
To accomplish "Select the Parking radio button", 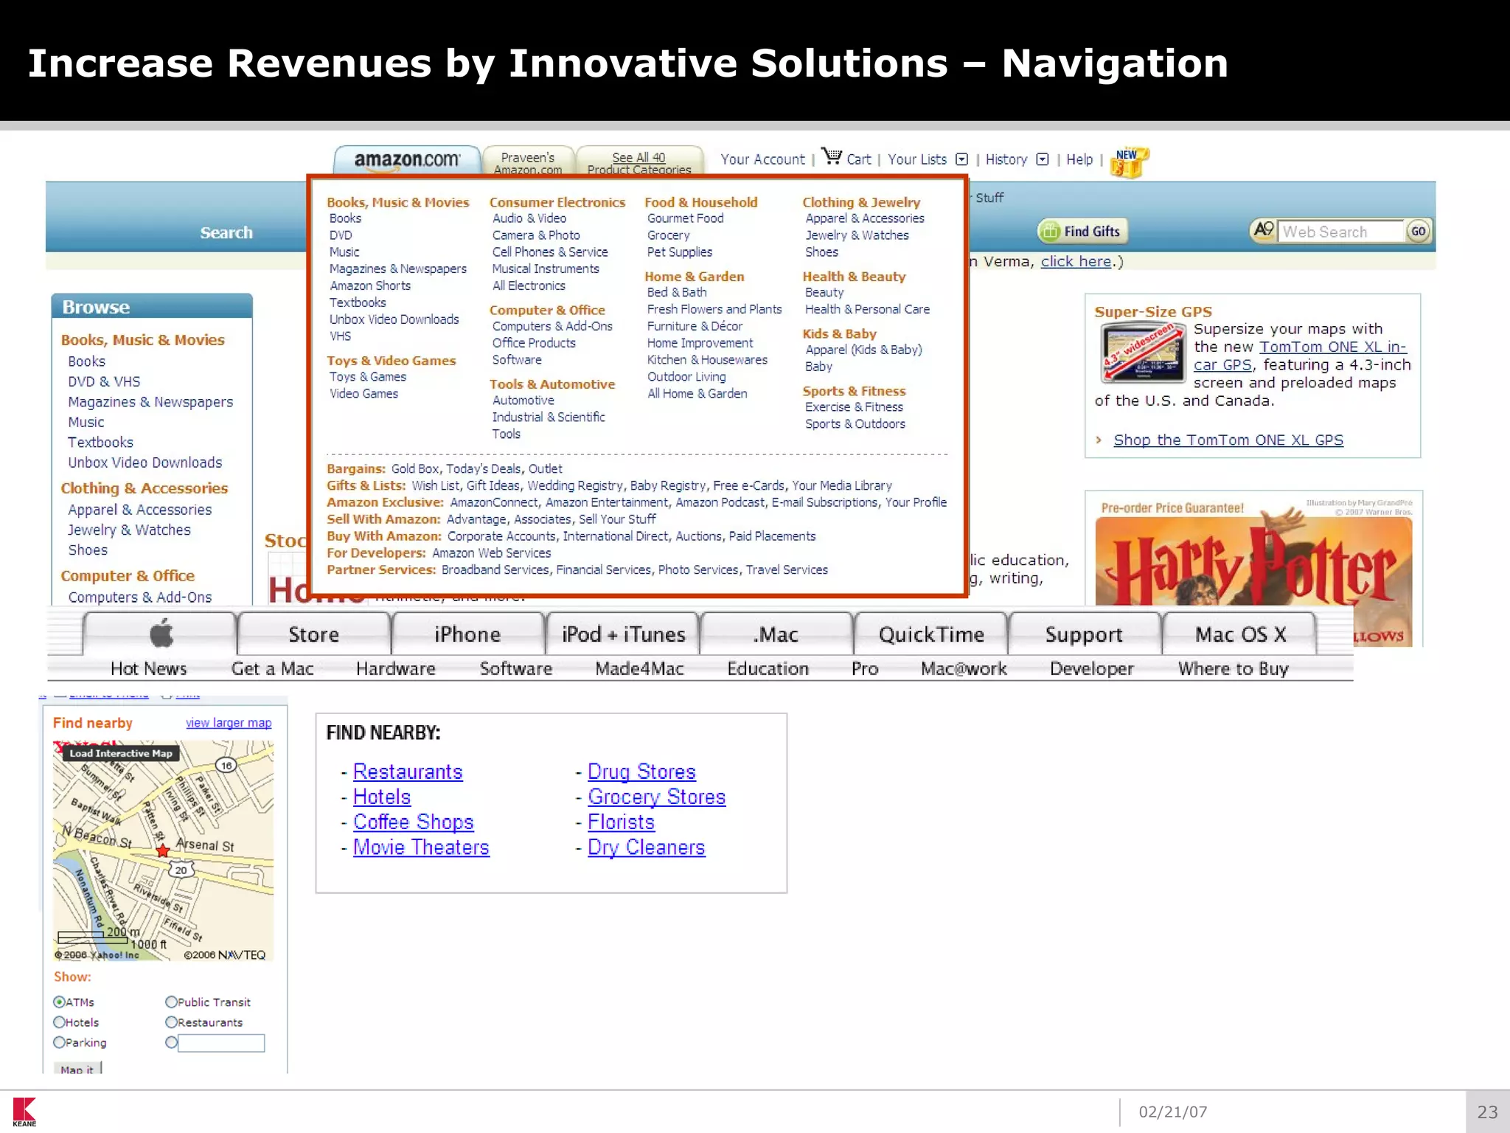I will pyautogui.click(x=59, y=1042).
